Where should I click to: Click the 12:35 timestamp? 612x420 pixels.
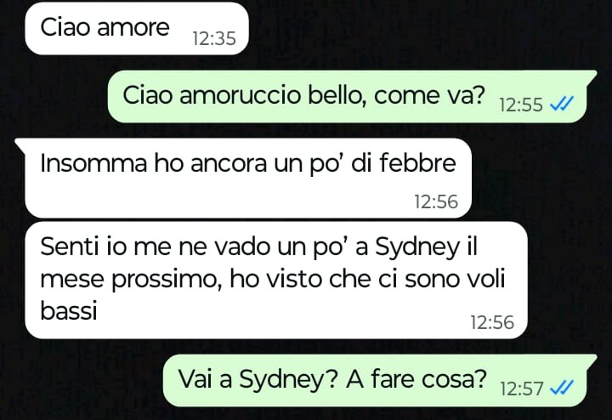(214, 38)
